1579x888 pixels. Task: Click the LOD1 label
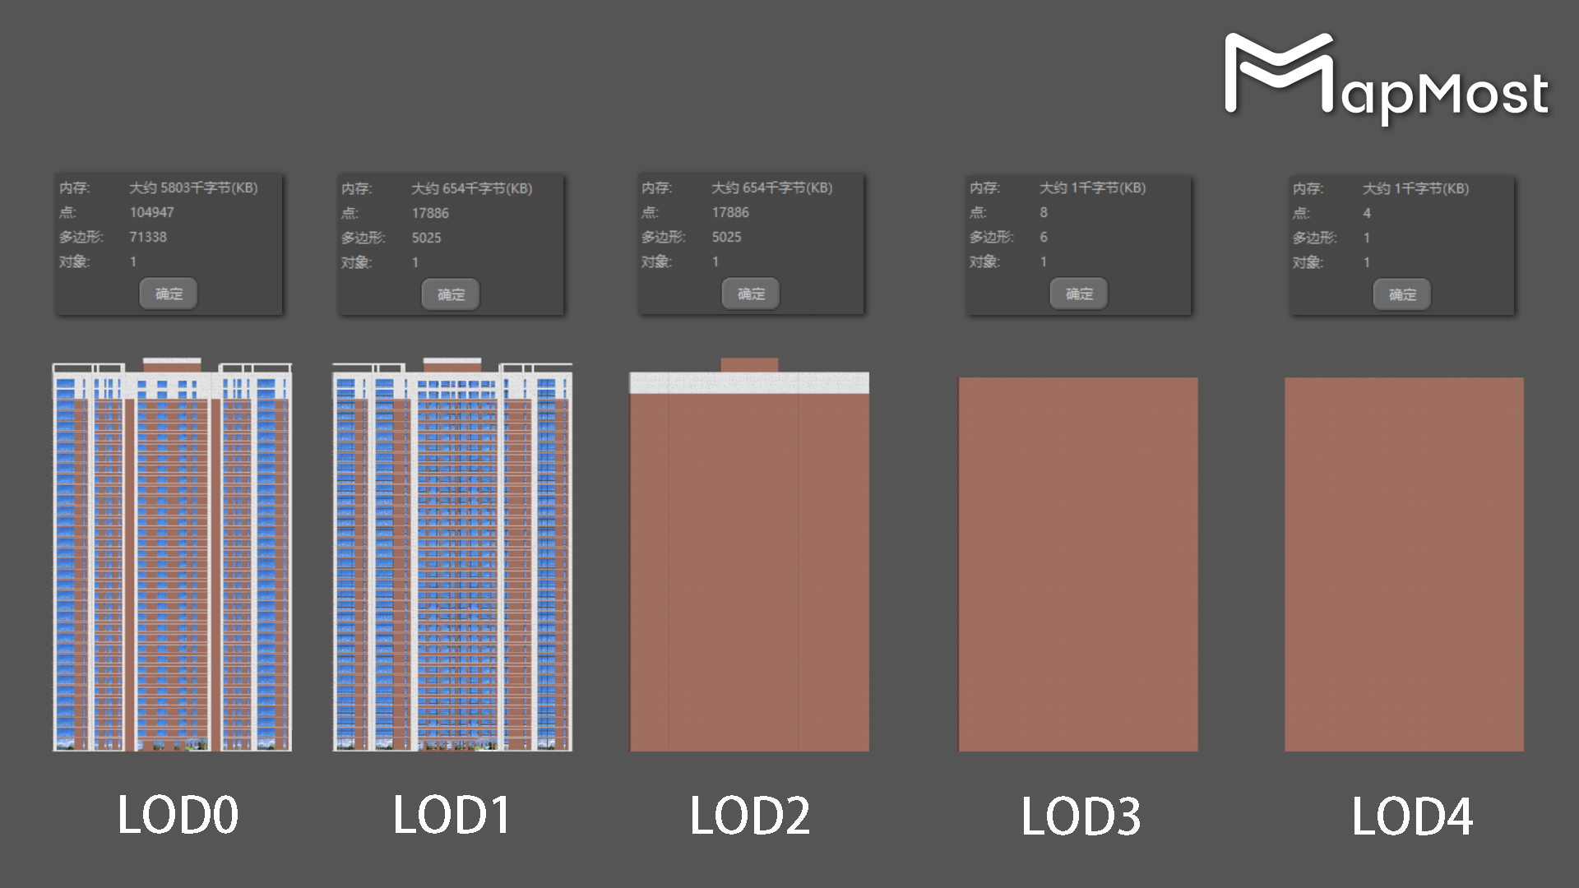[451, 815]
